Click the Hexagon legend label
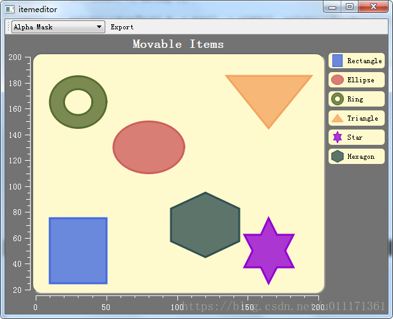This screenshot has width=393, height=319. [360, 156]
